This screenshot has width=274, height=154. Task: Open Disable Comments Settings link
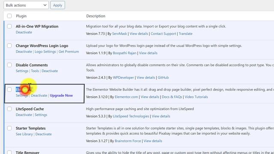click(22, 71)
